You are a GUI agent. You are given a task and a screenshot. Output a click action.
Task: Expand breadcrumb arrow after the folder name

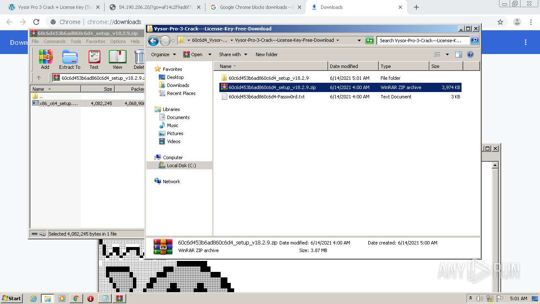coord(337,41)
